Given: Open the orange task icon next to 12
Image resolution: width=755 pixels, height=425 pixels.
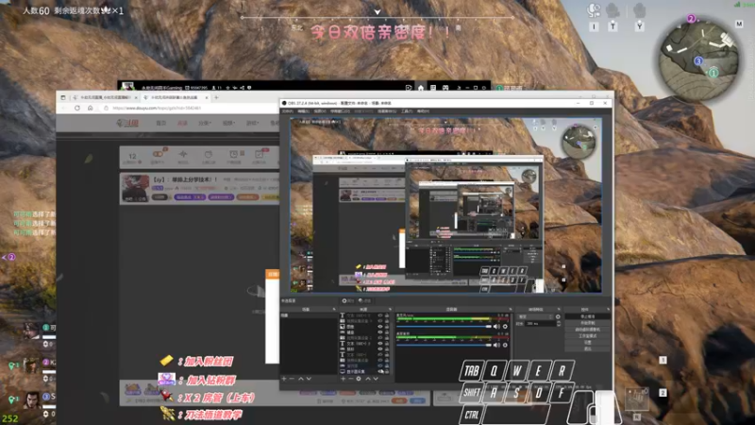Looking at the screenshot, I should (158, 154).
